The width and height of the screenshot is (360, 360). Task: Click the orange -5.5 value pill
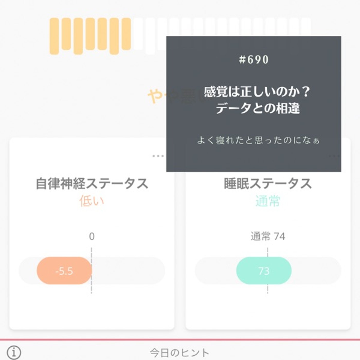(64, 271)
